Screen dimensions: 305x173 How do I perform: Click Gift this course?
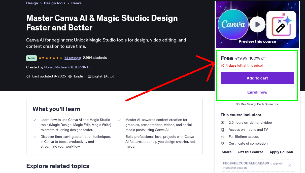pyautogui.click(x=250, y=152)
